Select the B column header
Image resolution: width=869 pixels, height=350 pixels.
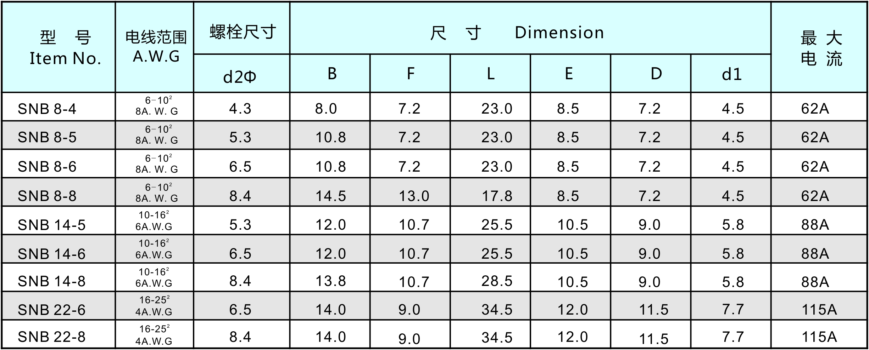click(332, 74)
